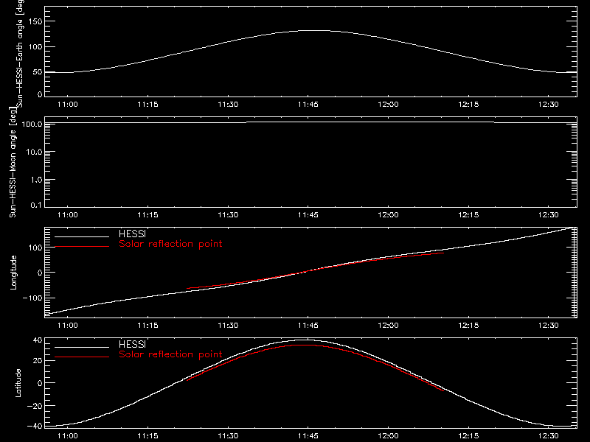Click 12:15 time label under Latitude plot

[468, 435]
